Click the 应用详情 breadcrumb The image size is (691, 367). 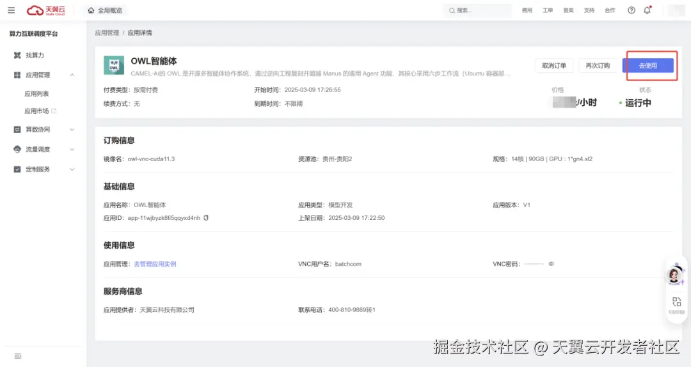click(139, 33)
